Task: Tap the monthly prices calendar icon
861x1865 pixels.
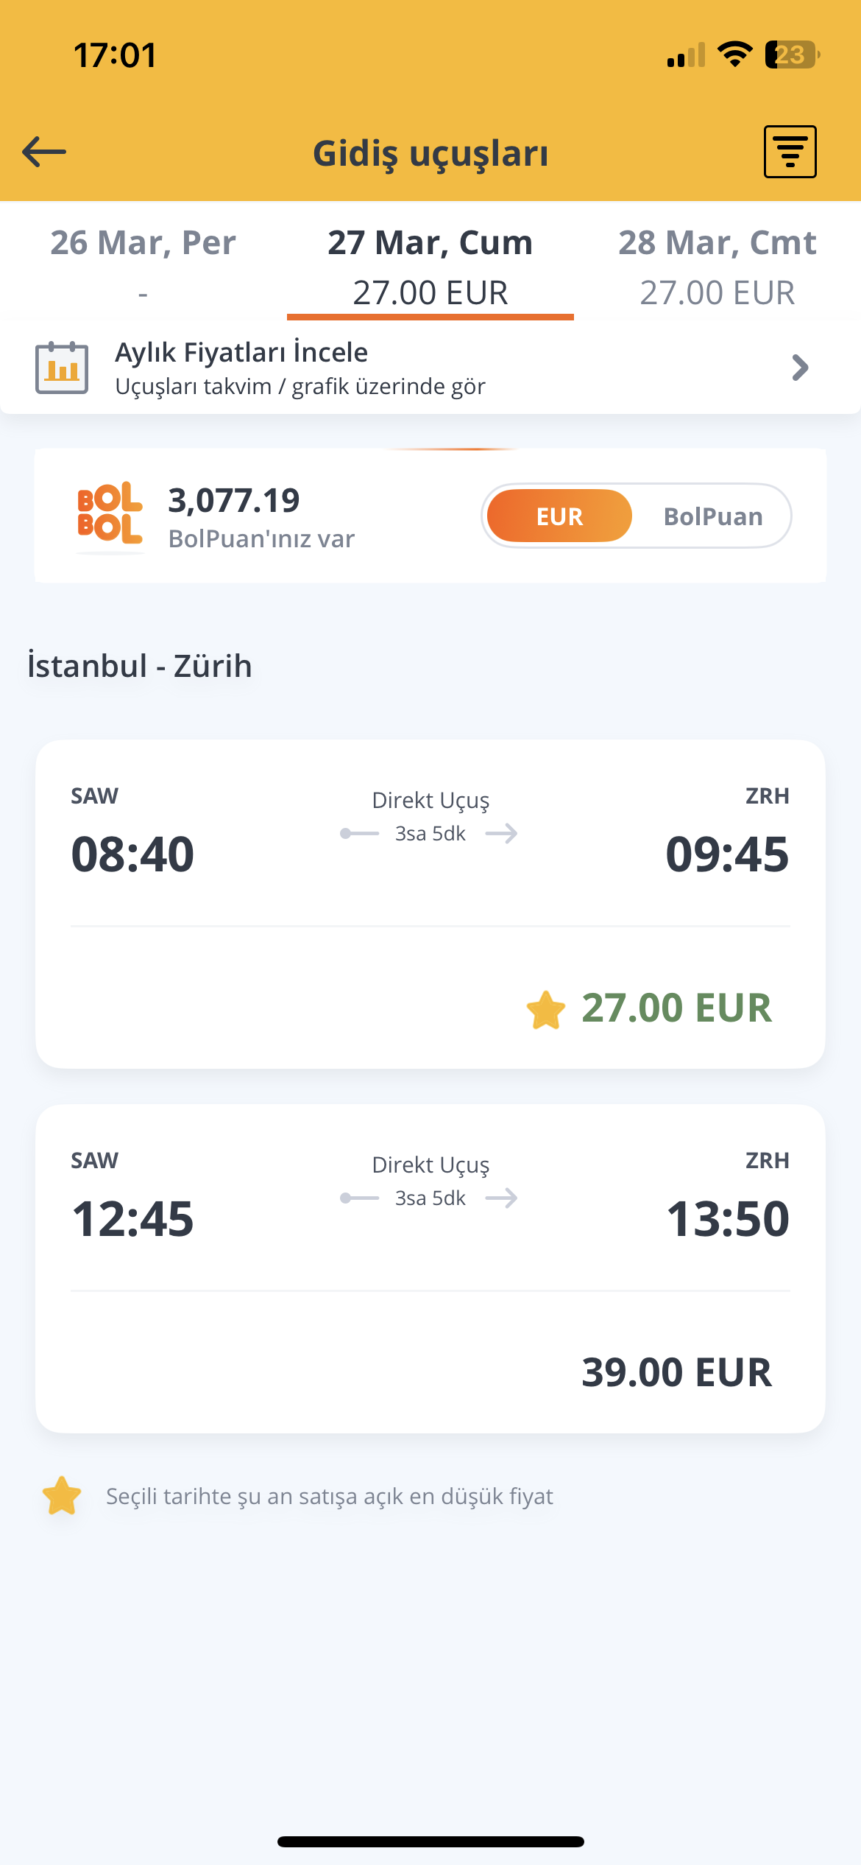Action: 62,368
